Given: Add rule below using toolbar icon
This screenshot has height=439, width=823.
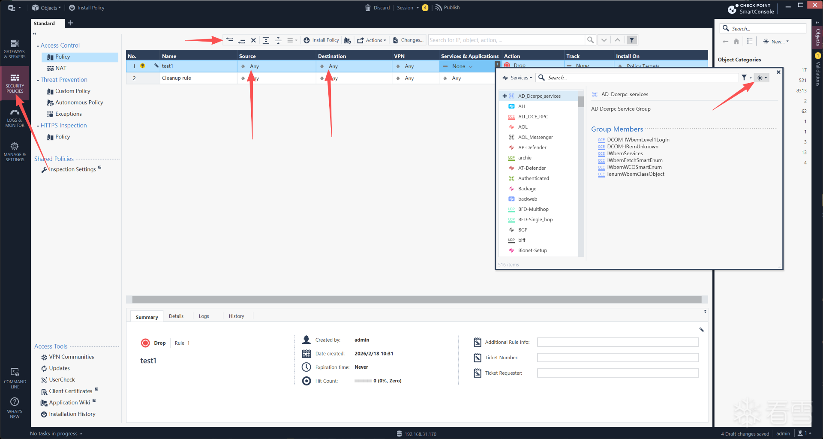Looking at the screenshot, I should [241, 40].
